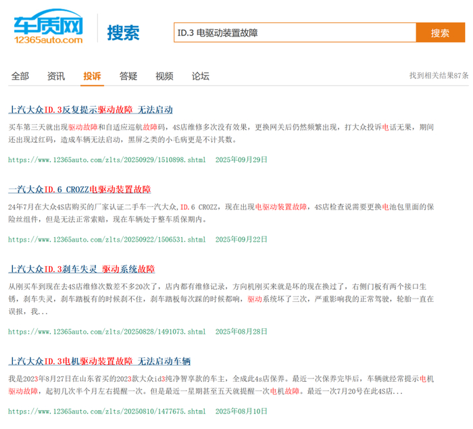Viewport: 473px width, 429px height.
Task: Click snippet starting 从刚买车到现在去4S店维修
Action: click(221, 299)
